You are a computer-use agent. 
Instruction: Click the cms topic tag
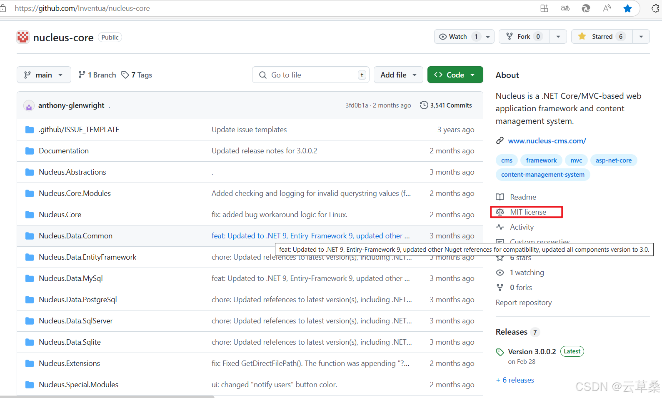[507, 160]
